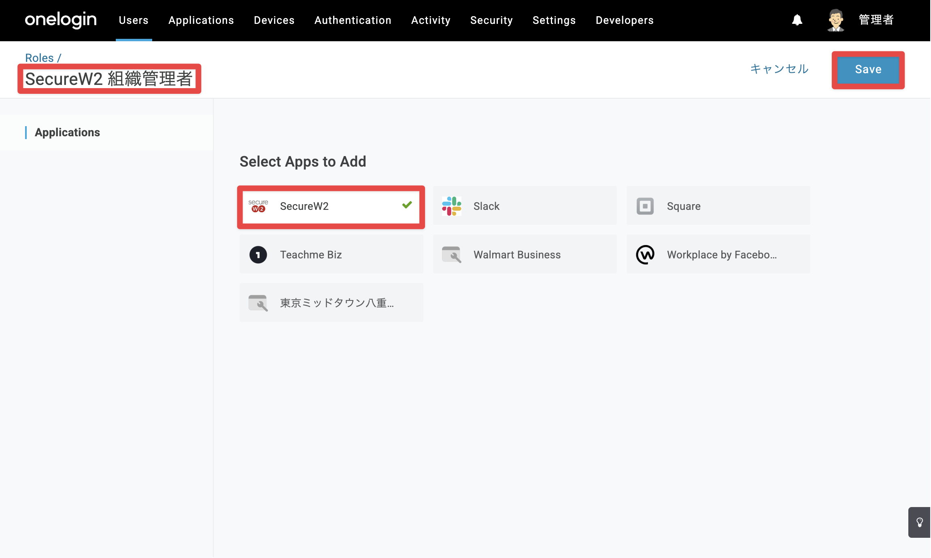Click the Walmart Business app icon
This screenshot has height=558, width=931.
[x=452, y=255]
